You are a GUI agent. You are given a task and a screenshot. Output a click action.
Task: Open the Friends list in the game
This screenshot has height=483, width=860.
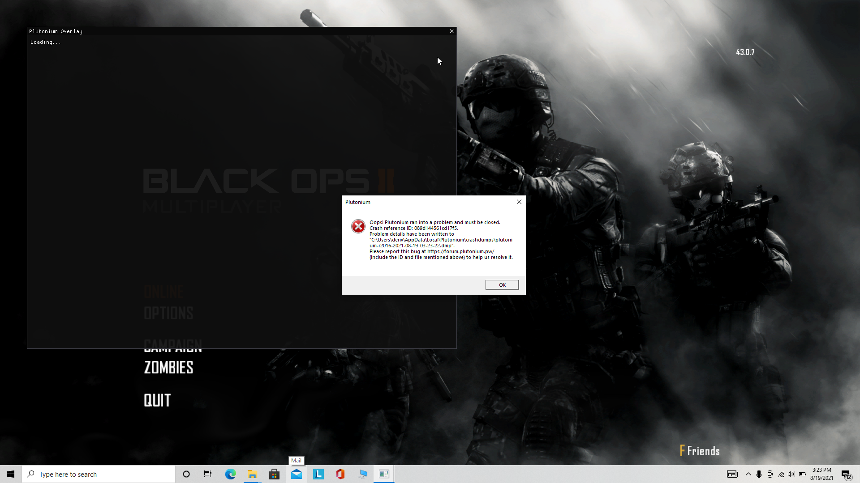pos(700,451)
